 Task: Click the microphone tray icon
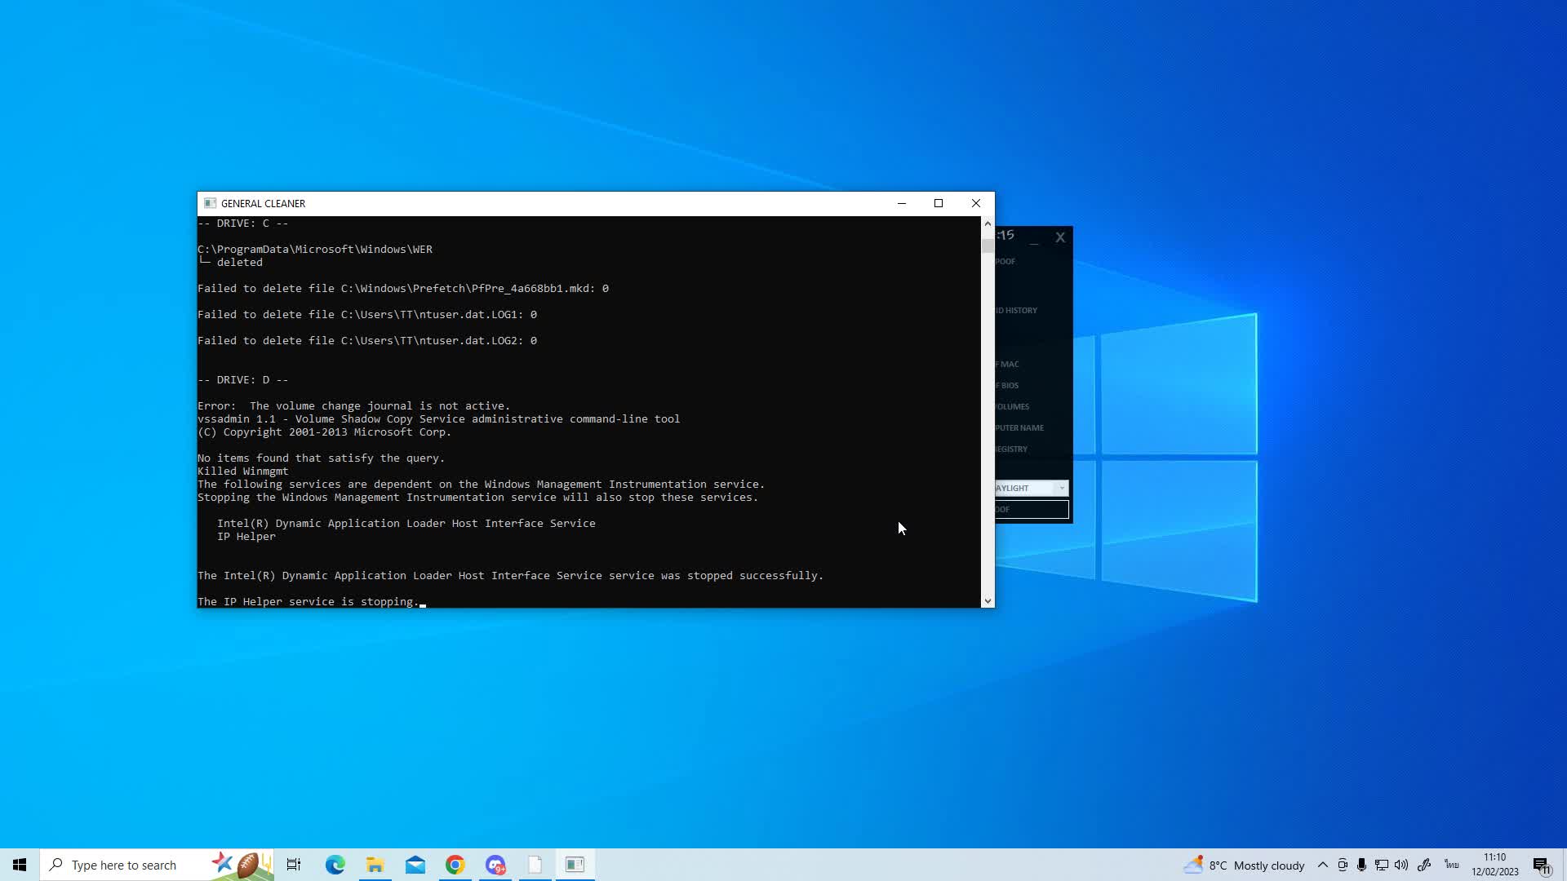point(1361,865)
